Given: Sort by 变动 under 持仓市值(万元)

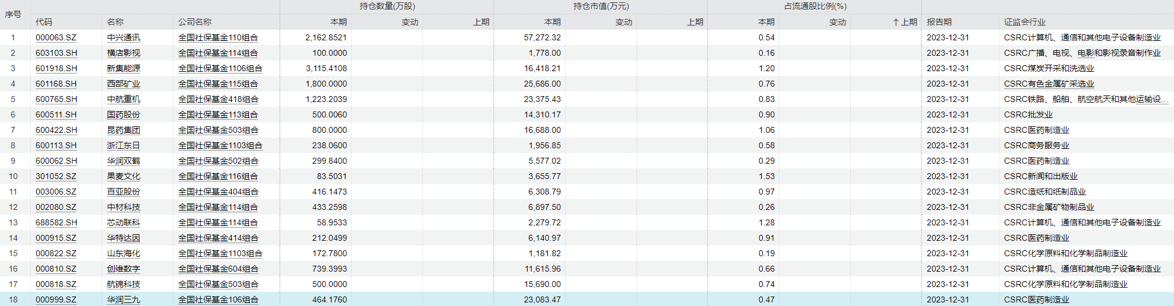Looking at the screenshot, I should (x=624, y=22).
